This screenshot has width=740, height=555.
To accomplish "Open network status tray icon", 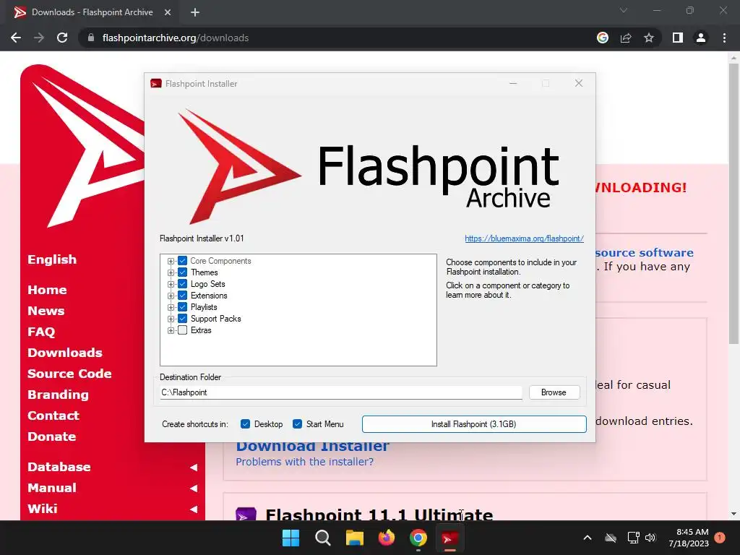I will point(633,538).
